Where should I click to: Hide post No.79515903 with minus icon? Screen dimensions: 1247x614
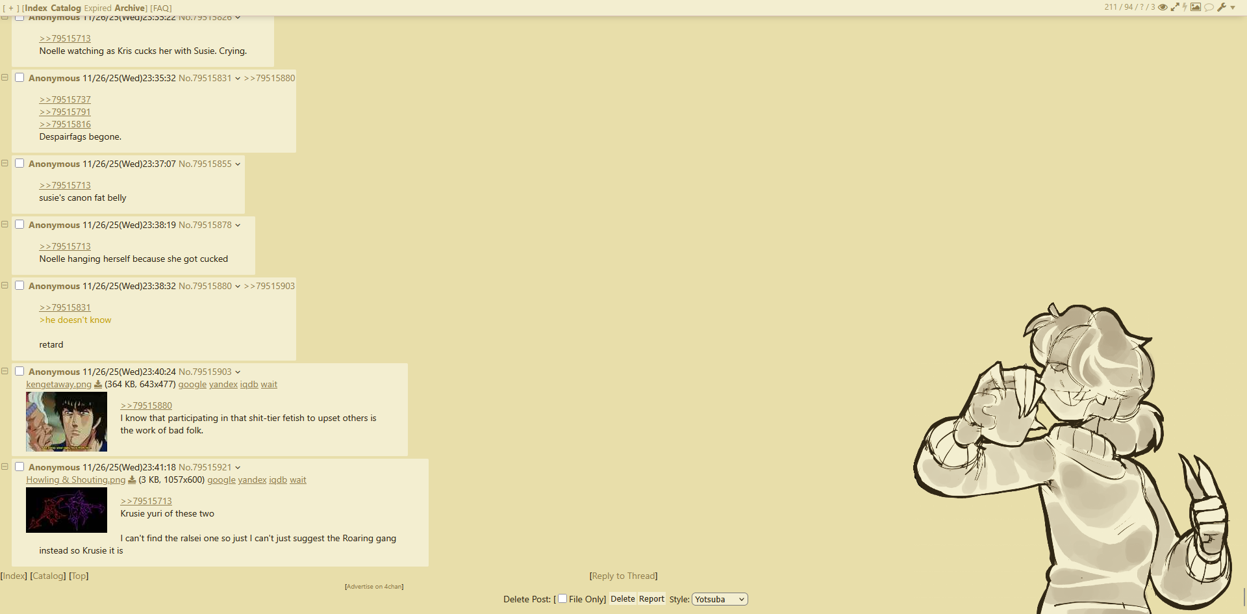click(x=5, y=371)
